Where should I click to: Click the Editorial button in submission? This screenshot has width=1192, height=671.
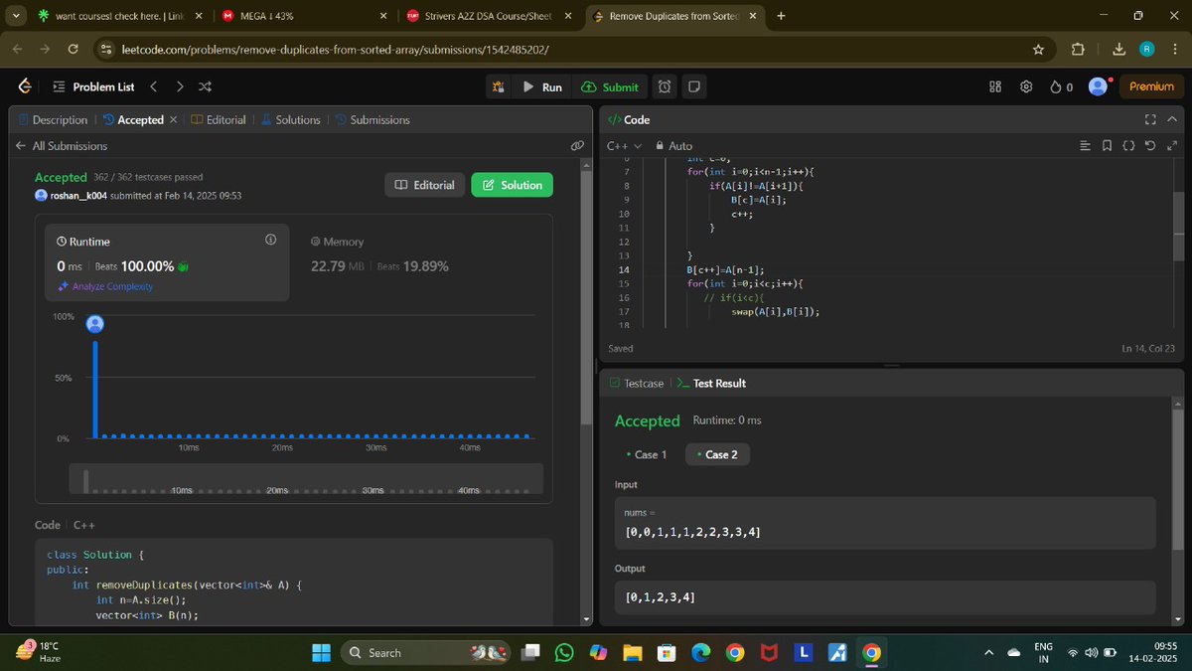pos(424,185)
